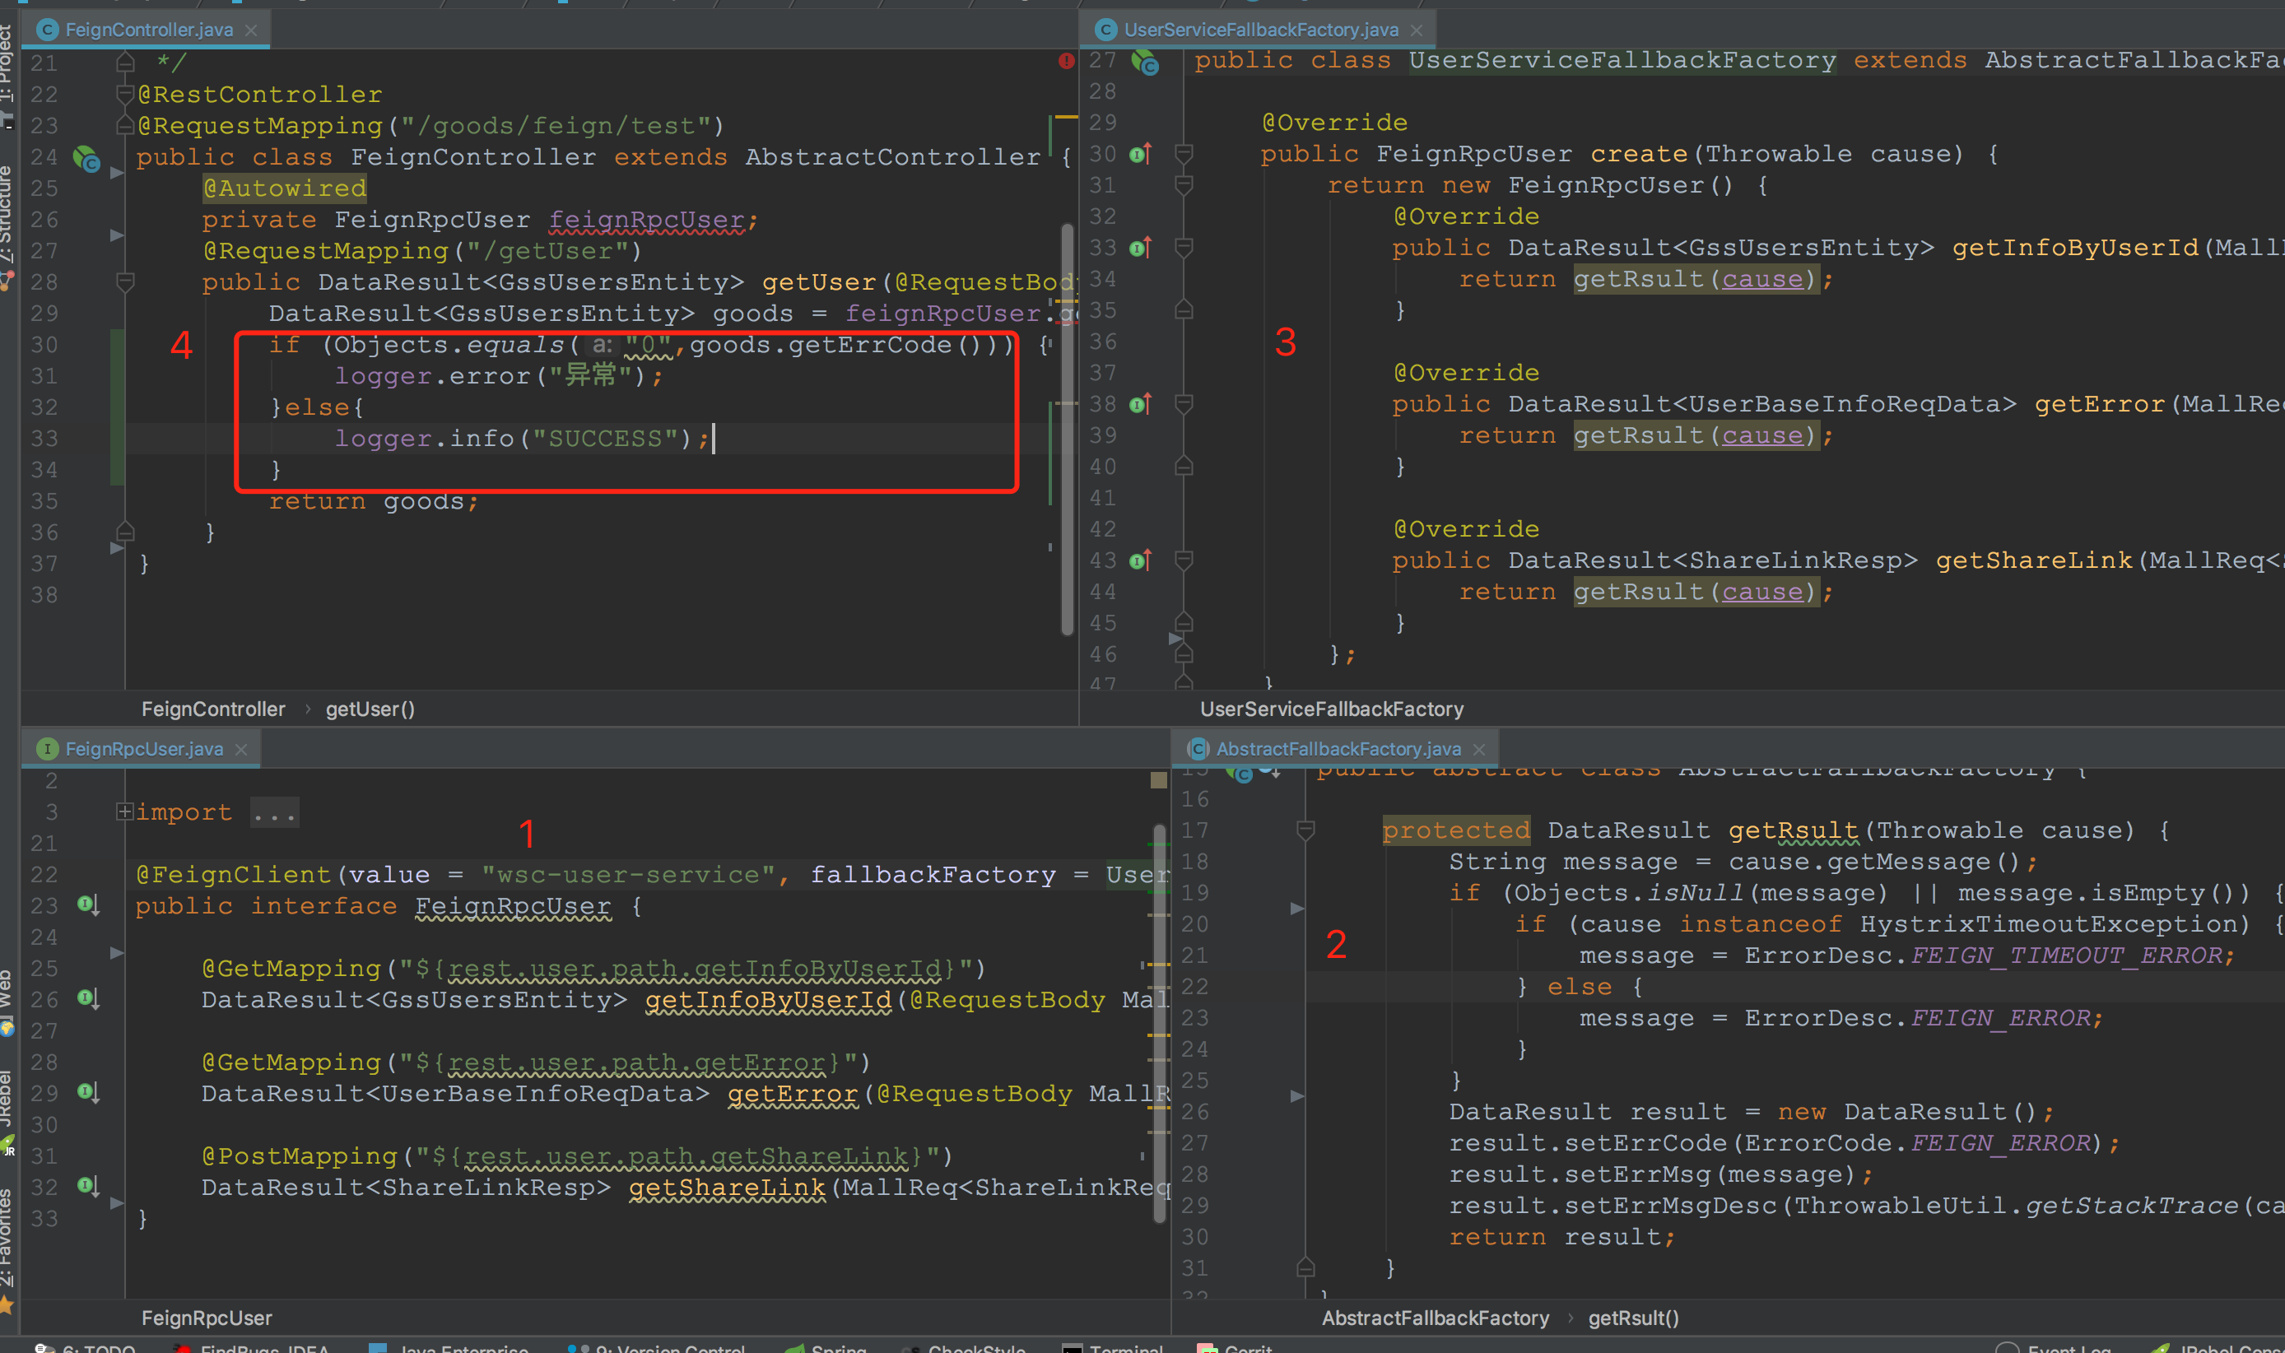Switch to FeignRpcUser.java tab

pos(141,749)
